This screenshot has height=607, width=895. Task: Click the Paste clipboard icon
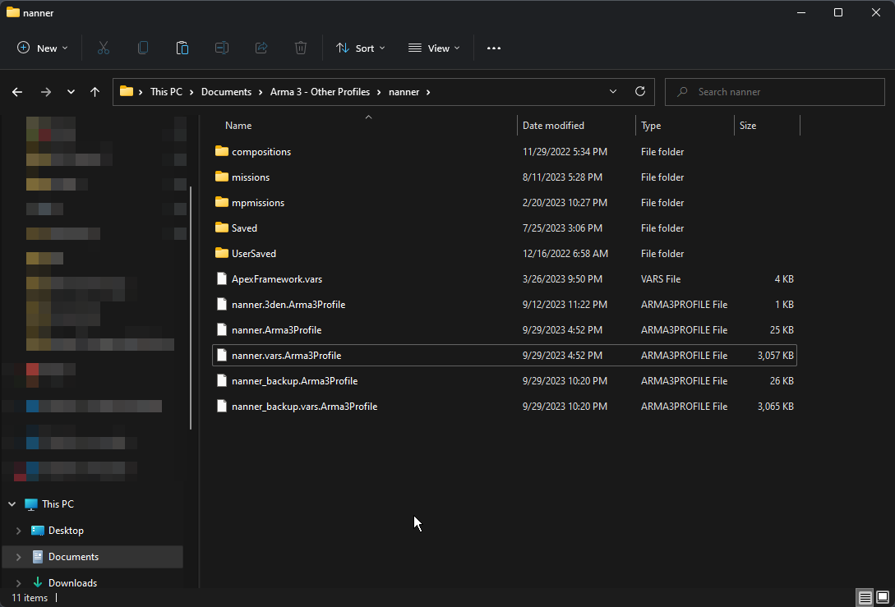click(182, 48)
